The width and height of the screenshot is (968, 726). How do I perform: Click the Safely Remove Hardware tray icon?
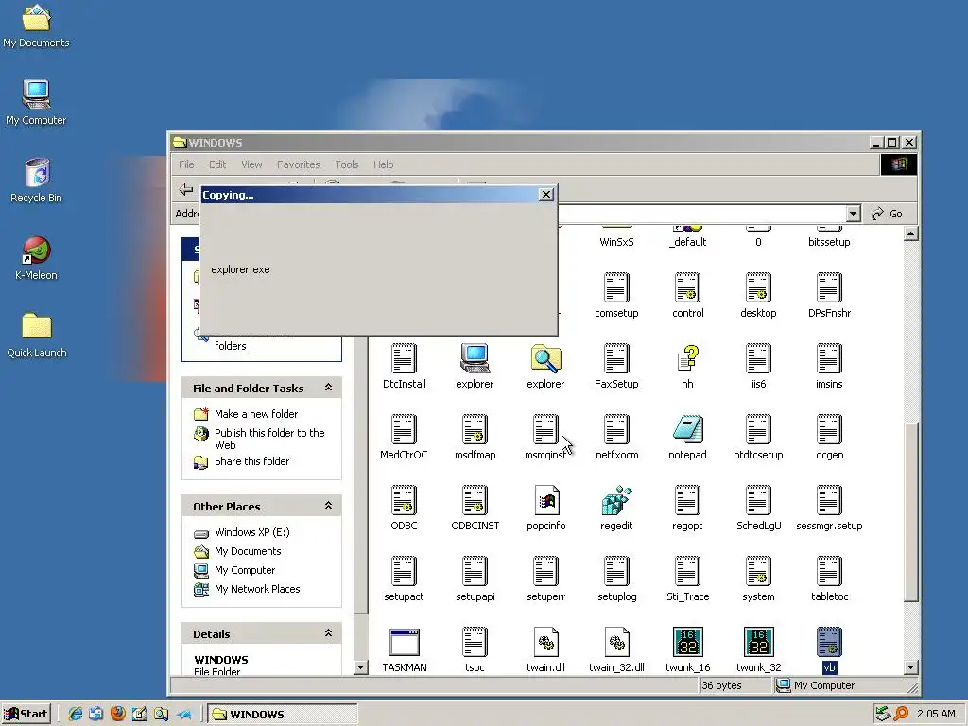click(x=883, y=714)
